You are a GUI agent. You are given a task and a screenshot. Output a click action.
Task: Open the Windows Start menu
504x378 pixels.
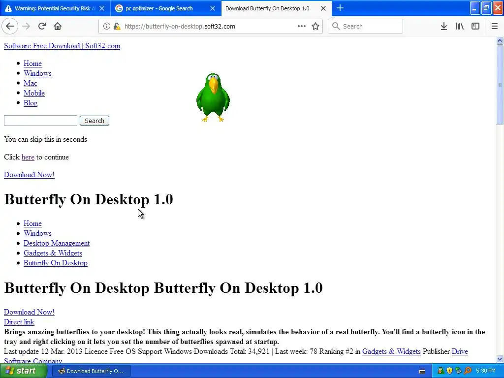(24, 371)
